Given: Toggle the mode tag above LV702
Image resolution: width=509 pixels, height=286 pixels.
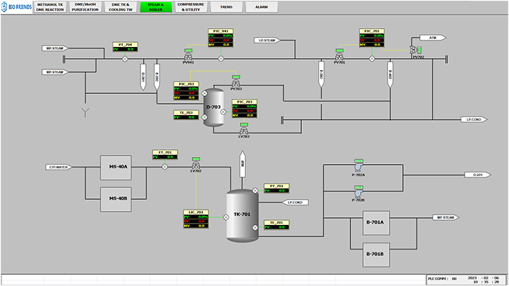Looking at the screenshot, I should 196,159.
